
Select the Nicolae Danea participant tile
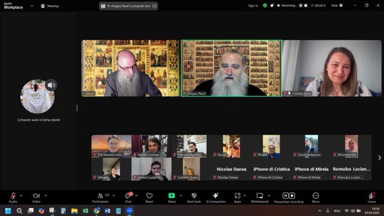[232, 169]
